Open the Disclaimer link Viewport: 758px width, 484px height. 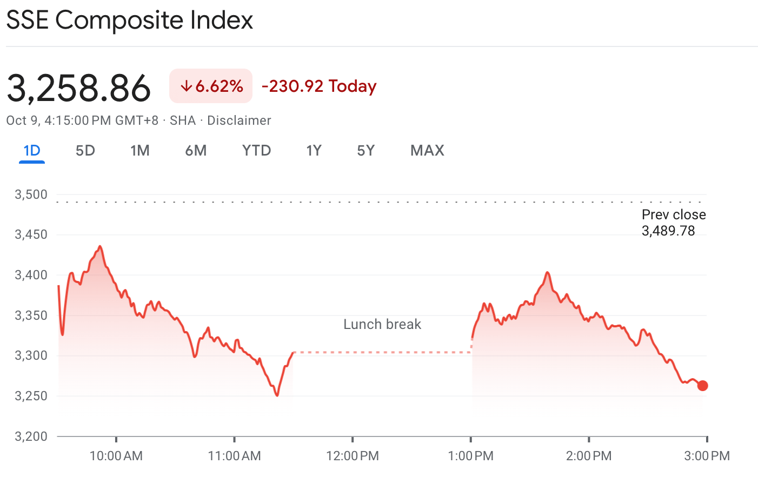coord(239,120)
